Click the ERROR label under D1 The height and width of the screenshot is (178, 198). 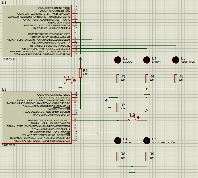pos(156,62)
